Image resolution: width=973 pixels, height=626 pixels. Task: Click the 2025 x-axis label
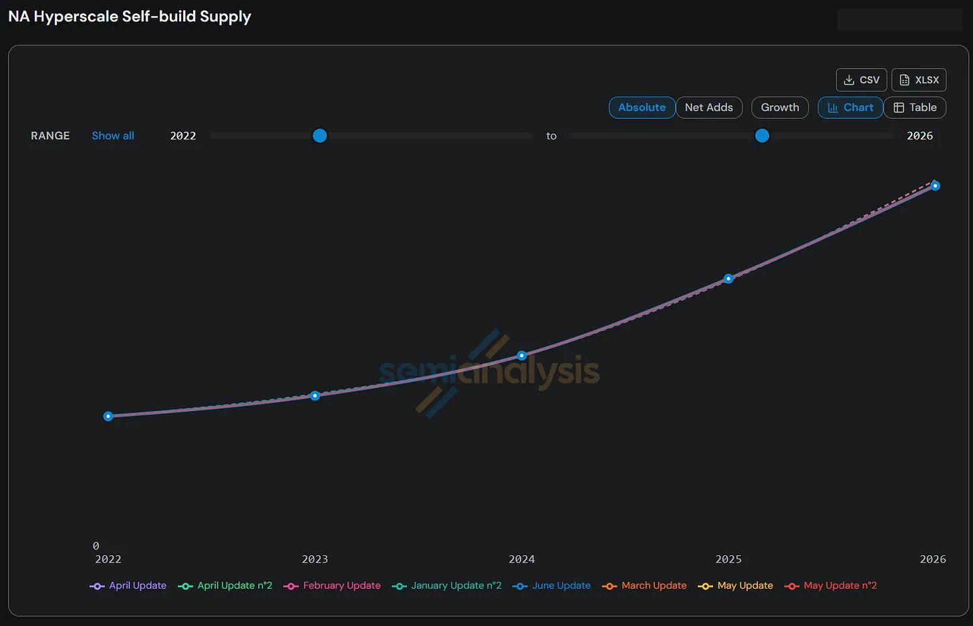click(x=728, y=559)
